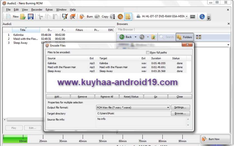The image size is (234, 146).
Task: Click Source file info scroll up arrow
Action: [188, 119]
